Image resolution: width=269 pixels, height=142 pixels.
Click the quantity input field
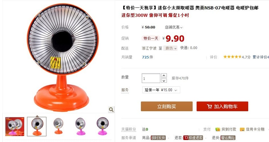tap(151, 78)
